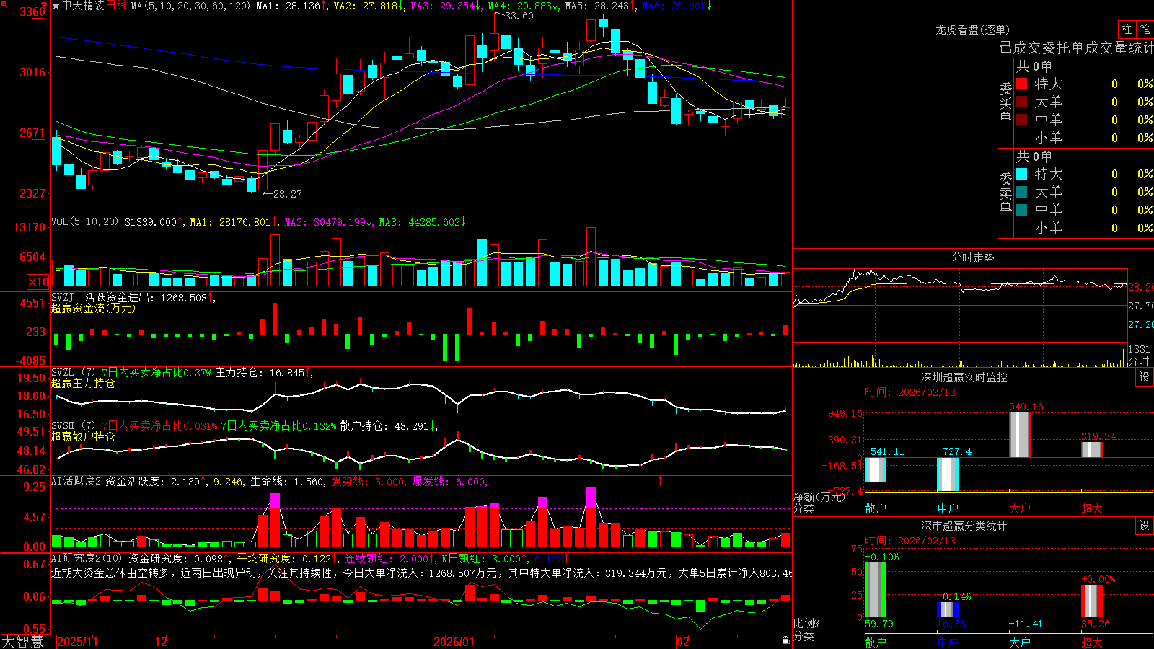The height and width of the screenshot is (649, 1154).
Task: Click 委卖单 vertical section label
Action: pos(1005,193)
